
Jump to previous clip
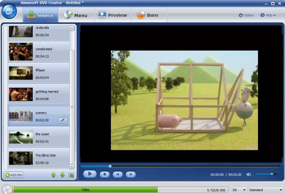click(x=118, y=174)
